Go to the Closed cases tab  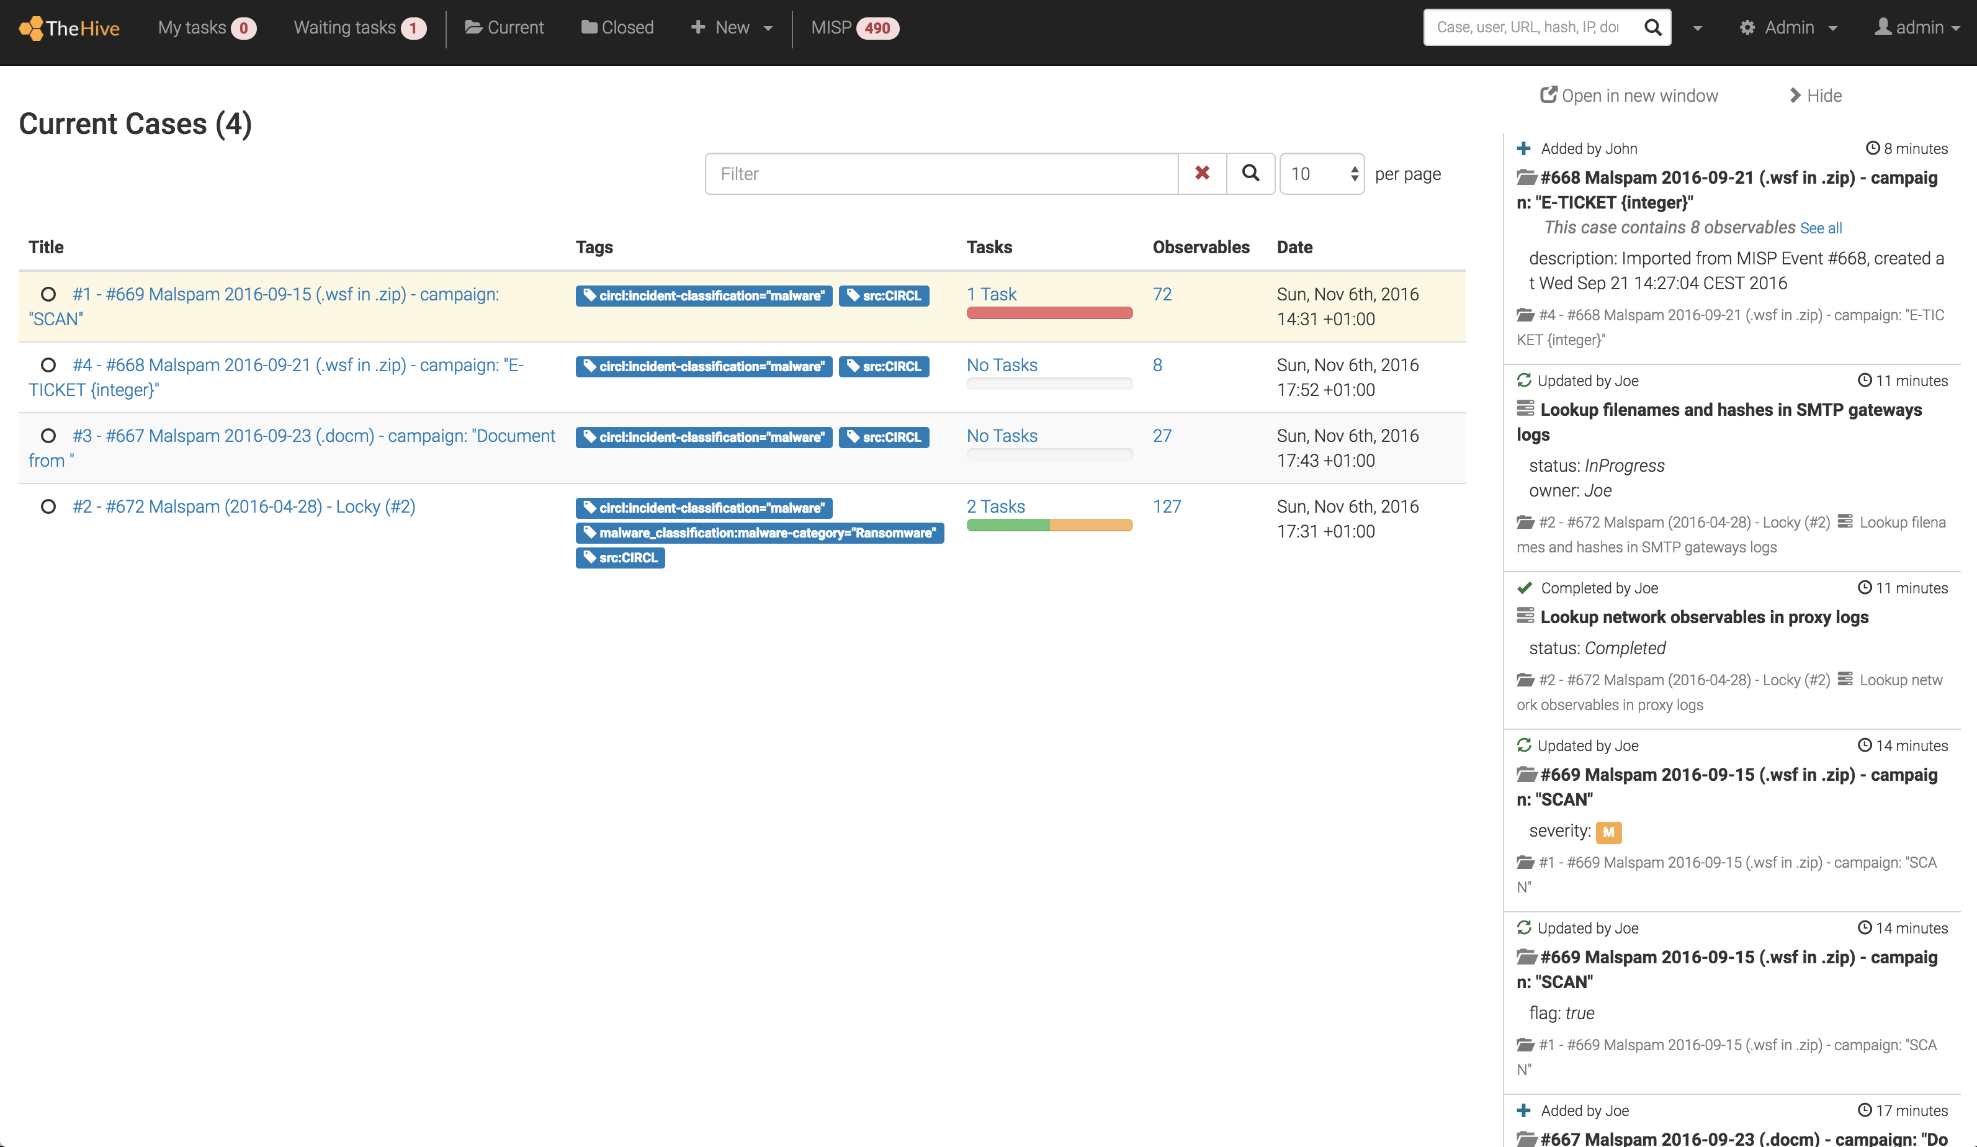[x=617, y=29]
